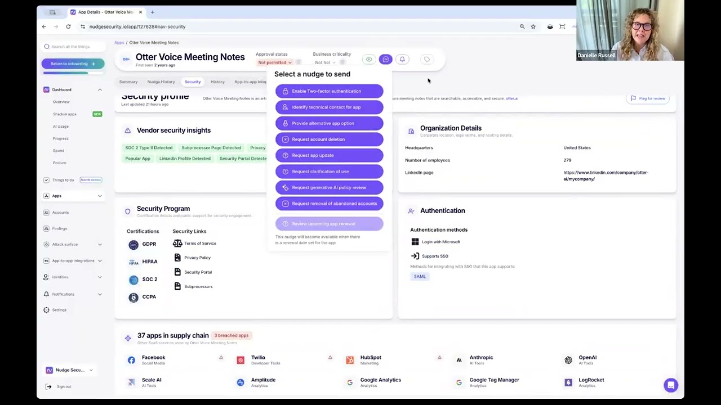The width and height of the screenshot is (721, 405).
Task: Open Spend in the sidebar
Action: [59, 151]
